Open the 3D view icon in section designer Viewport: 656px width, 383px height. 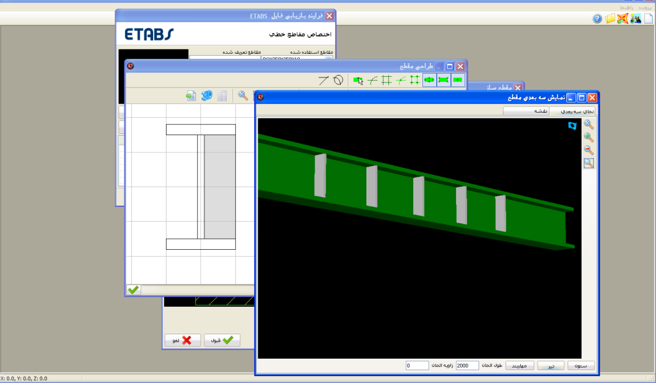pos(206,96)
